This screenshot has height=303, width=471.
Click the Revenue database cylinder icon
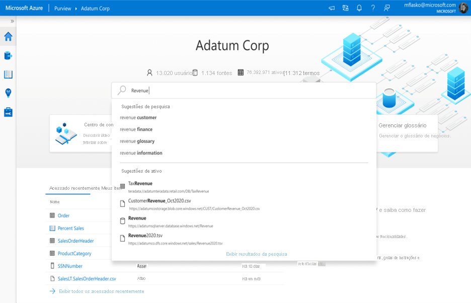123,221
